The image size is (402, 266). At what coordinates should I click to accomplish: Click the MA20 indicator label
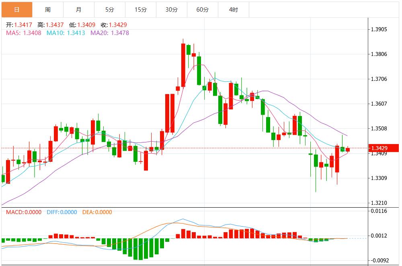pyautogui.click(x=110, y=33)
